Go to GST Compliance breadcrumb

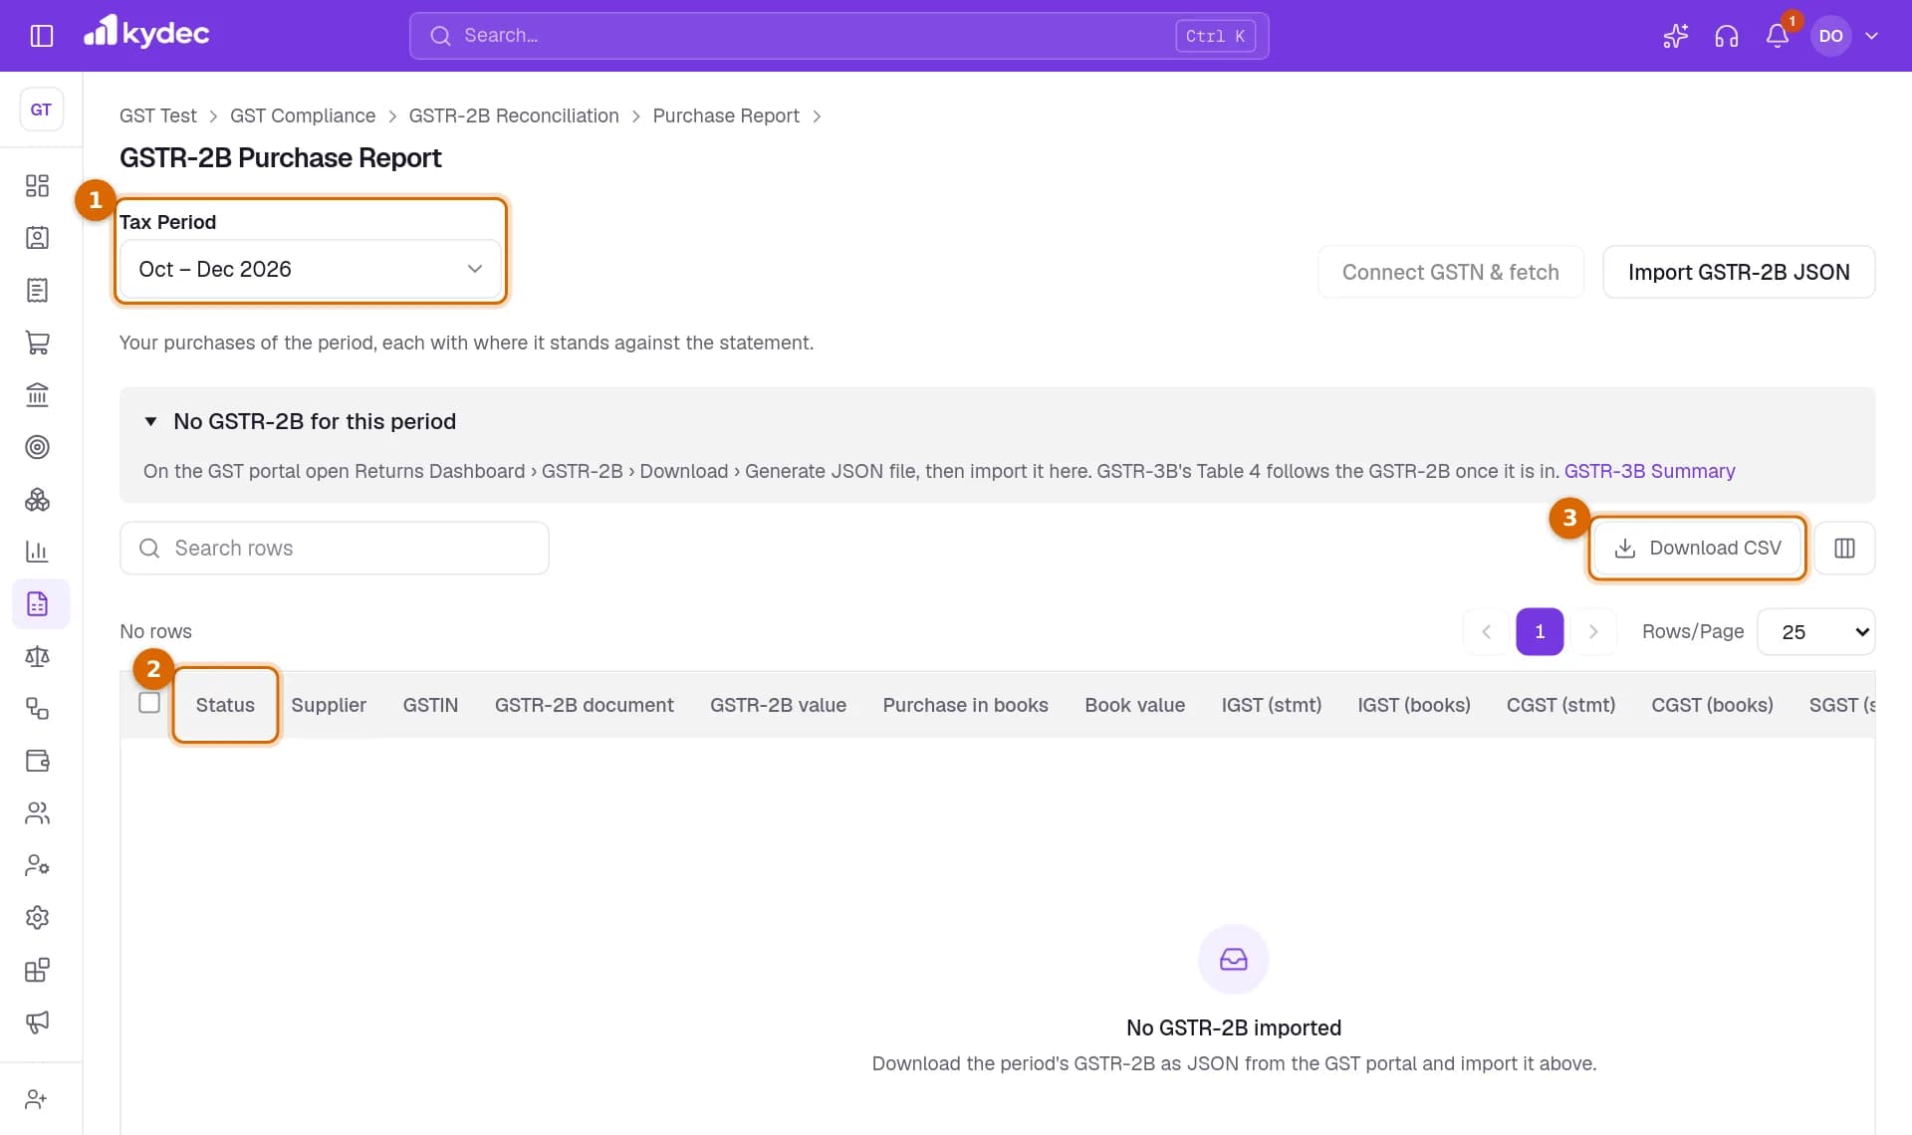pos(303,116)
